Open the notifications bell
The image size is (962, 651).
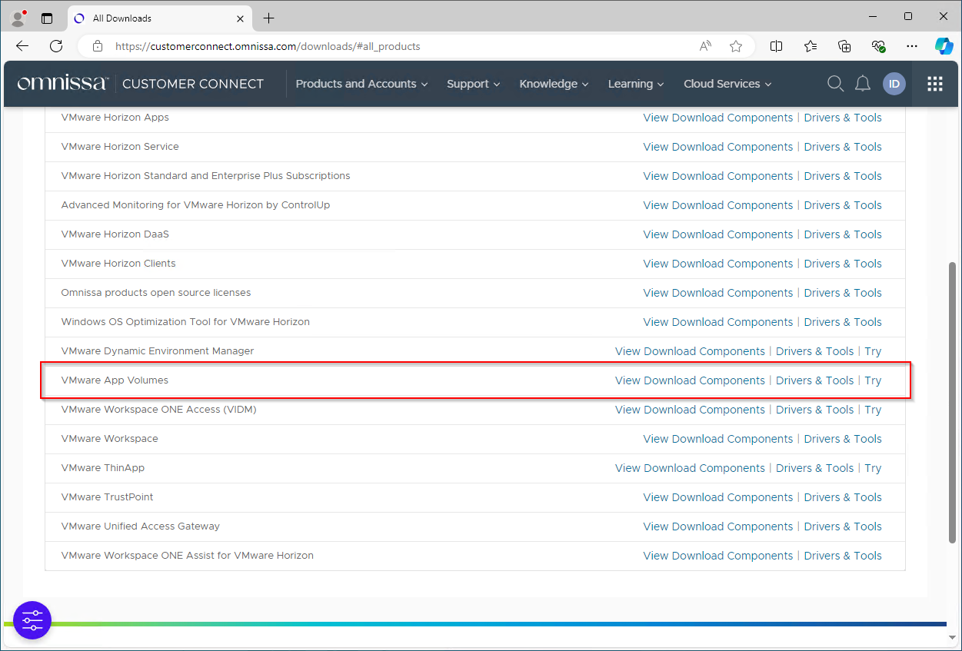(x=863, y=84)
